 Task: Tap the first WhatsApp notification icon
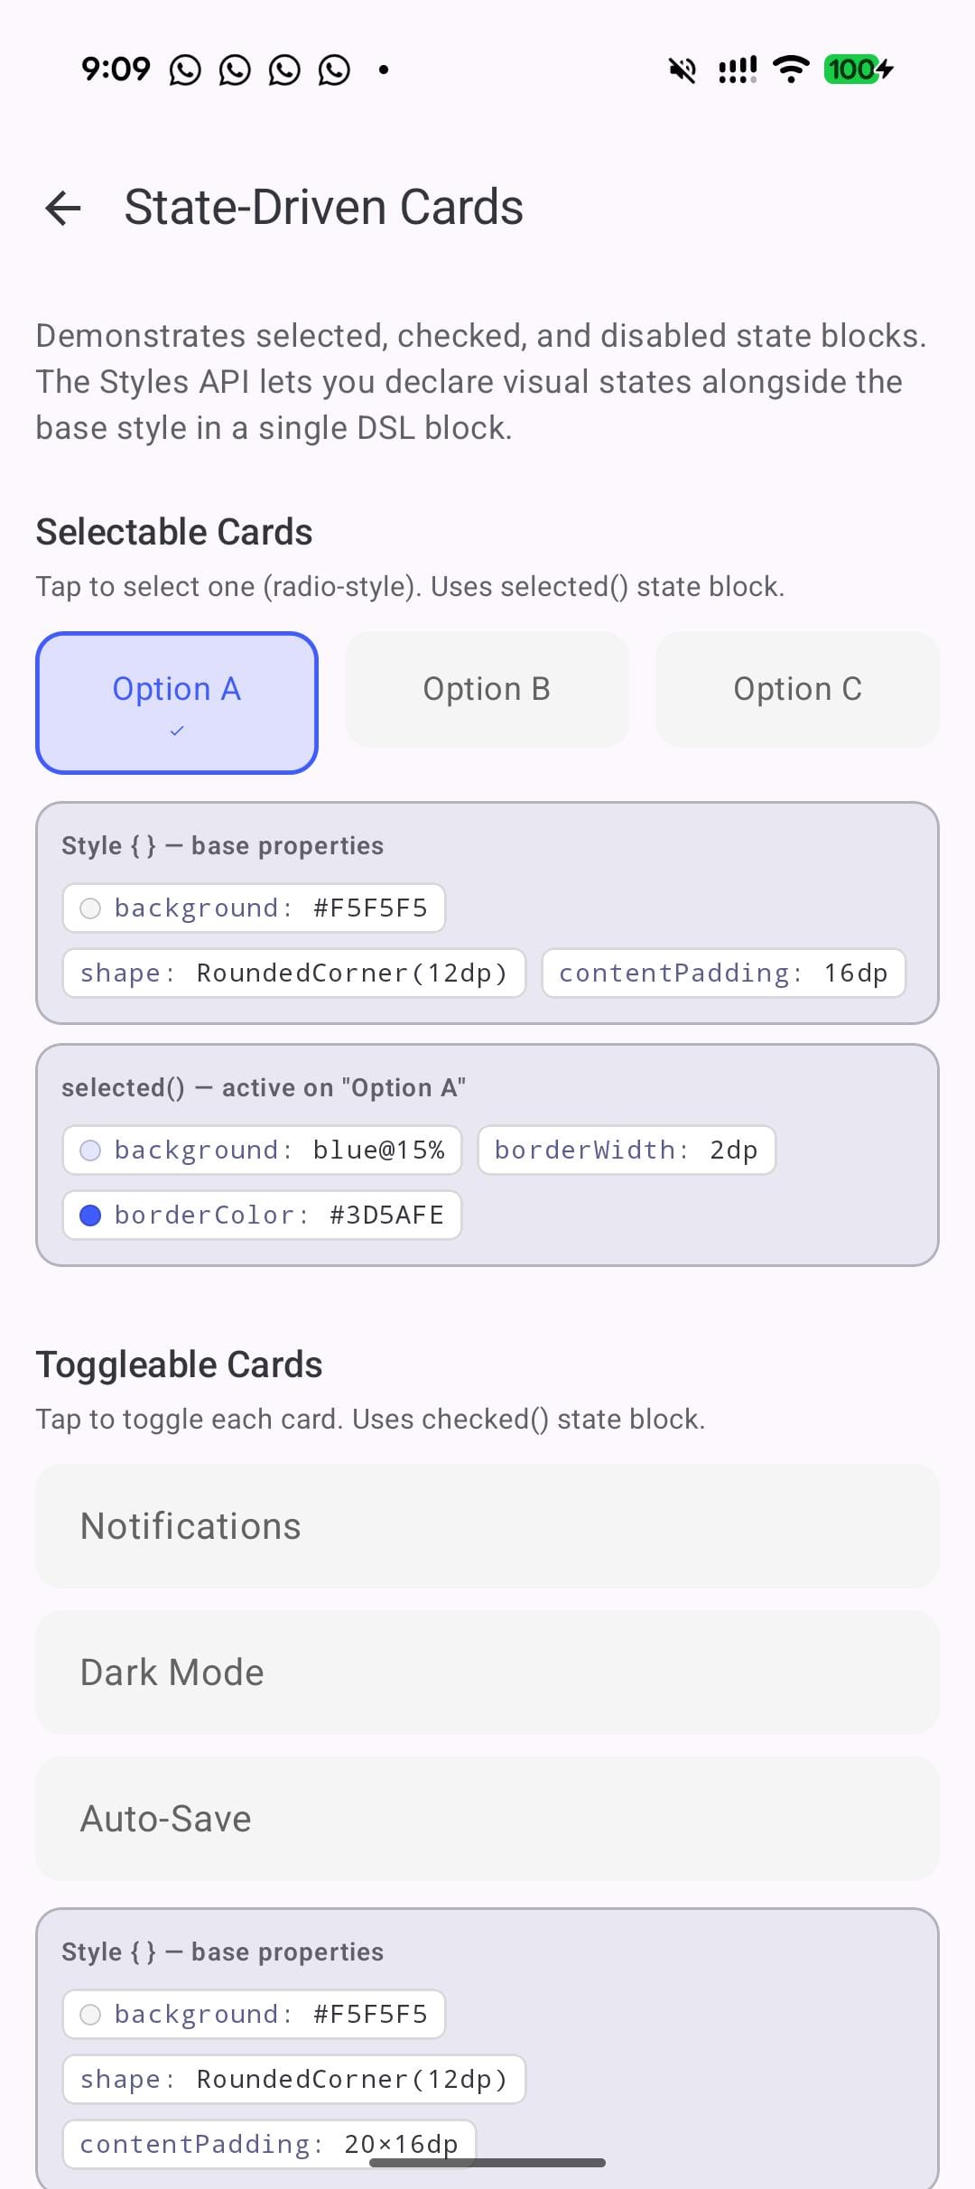pos(185,70)
